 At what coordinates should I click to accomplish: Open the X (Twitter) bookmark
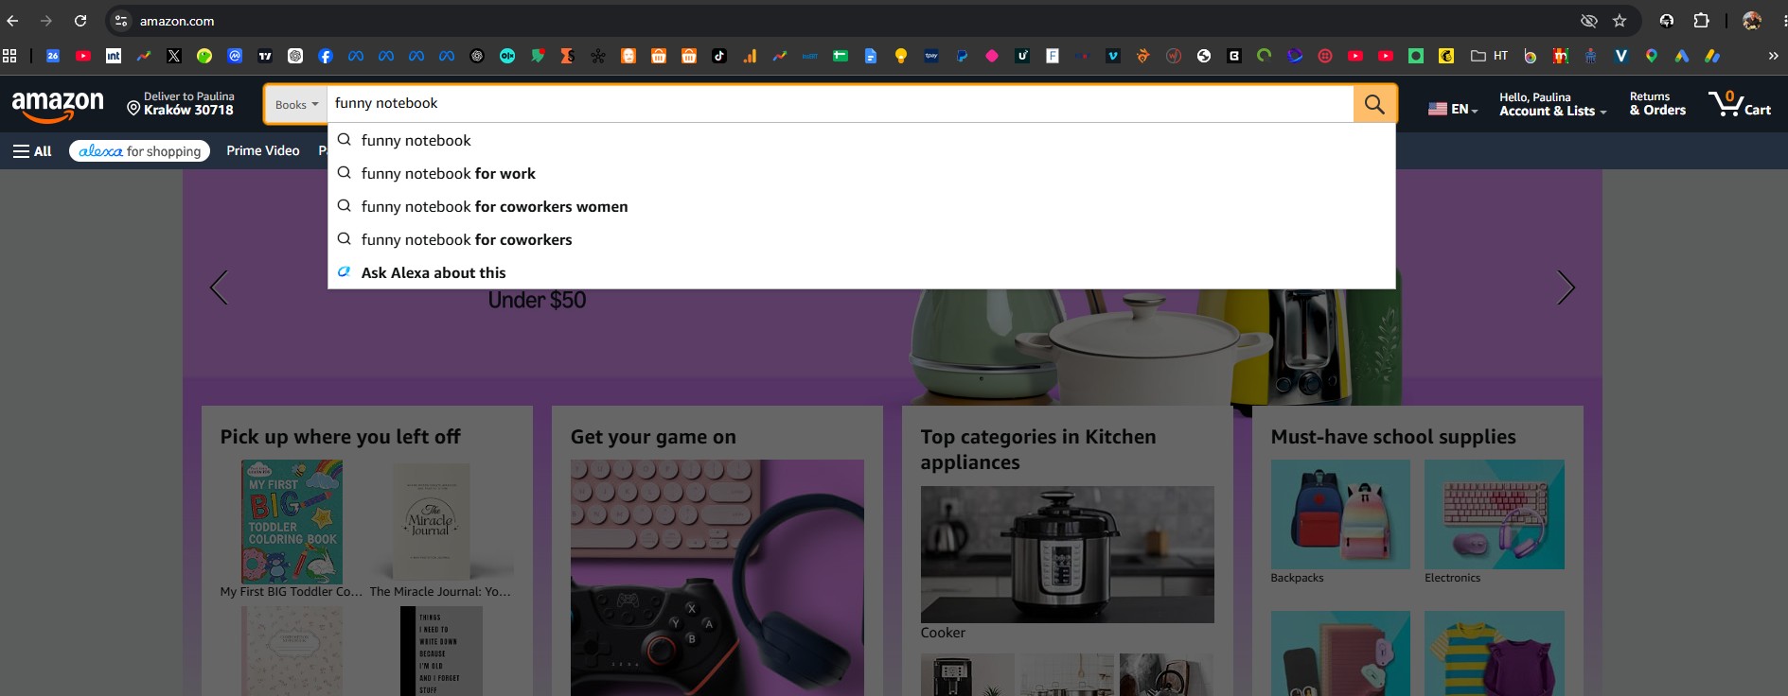pos(174,56)
